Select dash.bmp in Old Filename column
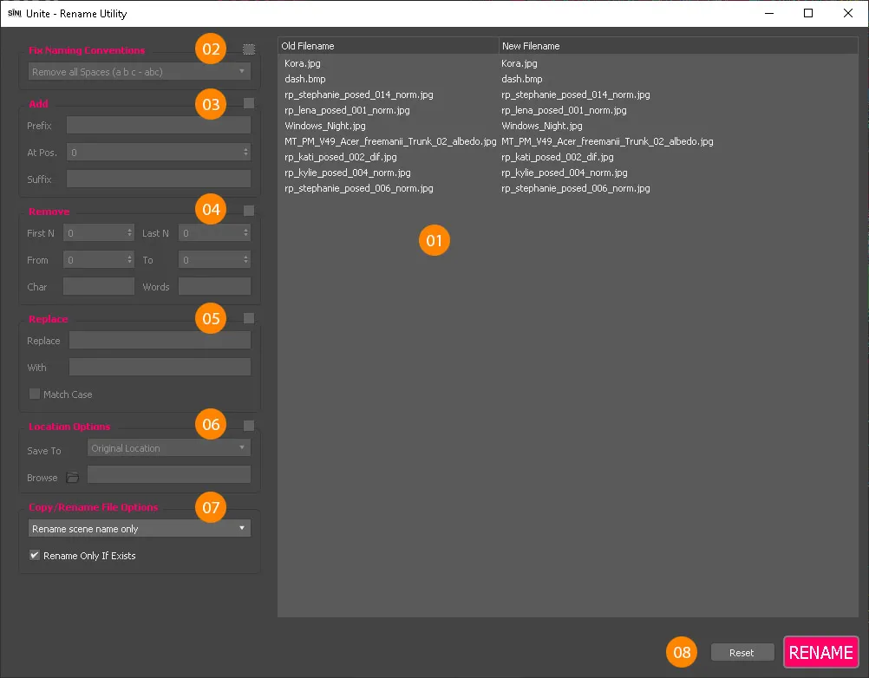Screen dimensions: 869x678 pyautogui.click(x=304, y=79)
